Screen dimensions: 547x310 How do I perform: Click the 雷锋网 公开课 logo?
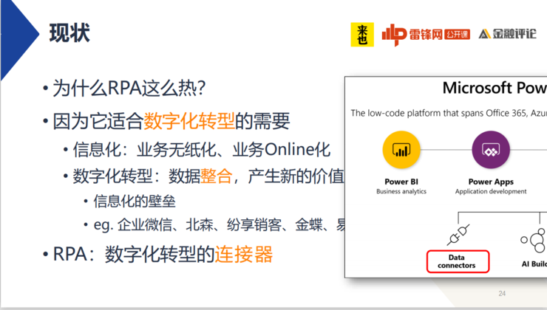tap(426, 35)
